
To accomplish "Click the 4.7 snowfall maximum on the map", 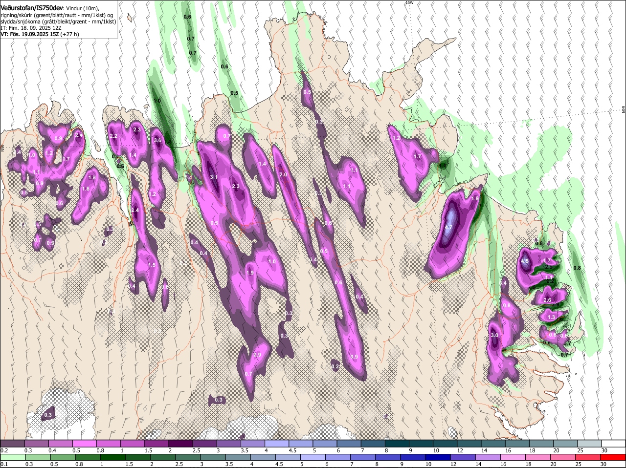I will click(x=449, y=228).
